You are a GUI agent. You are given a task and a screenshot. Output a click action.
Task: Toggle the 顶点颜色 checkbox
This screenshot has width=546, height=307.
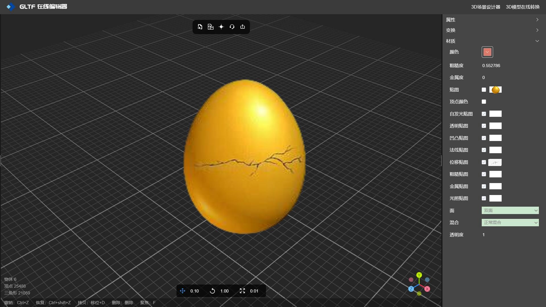pyautogui.click(x=484, y=102)
